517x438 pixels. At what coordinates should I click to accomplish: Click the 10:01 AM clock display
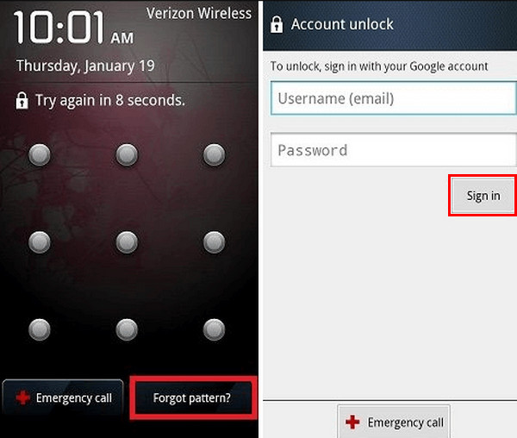[x=74, y=28]
